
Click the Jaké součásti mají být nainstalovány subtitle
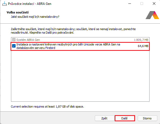pos(35,17)
